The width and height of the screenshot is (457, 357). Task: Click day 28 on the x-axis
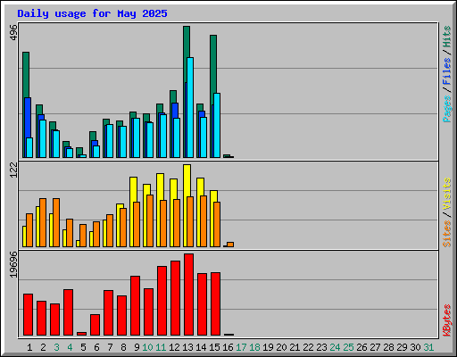[388, 347]
